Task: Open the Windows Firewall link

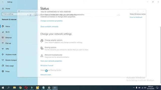Action: [x=47, y=65]
